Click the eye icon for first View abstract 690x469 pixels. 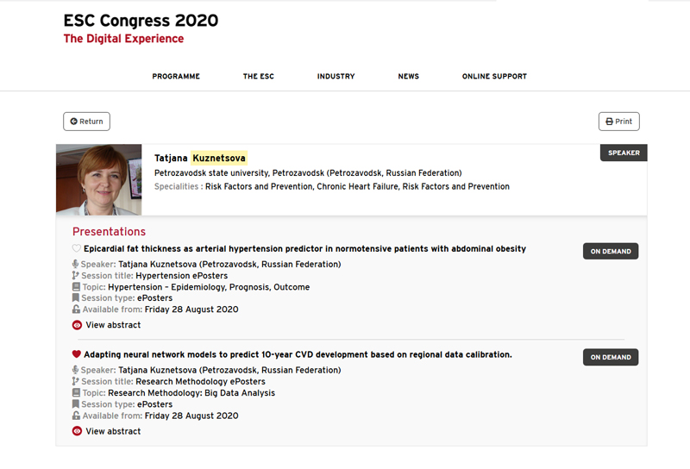click(x=77, y=325)
